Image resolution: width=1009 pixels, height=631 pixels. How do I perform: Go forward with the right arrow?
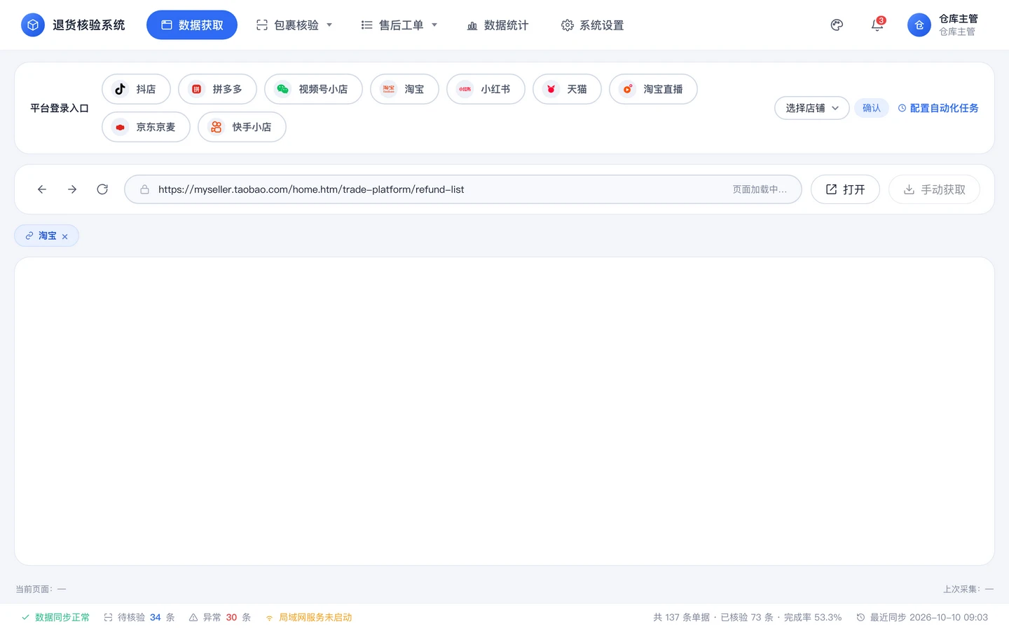coord(72,189)
